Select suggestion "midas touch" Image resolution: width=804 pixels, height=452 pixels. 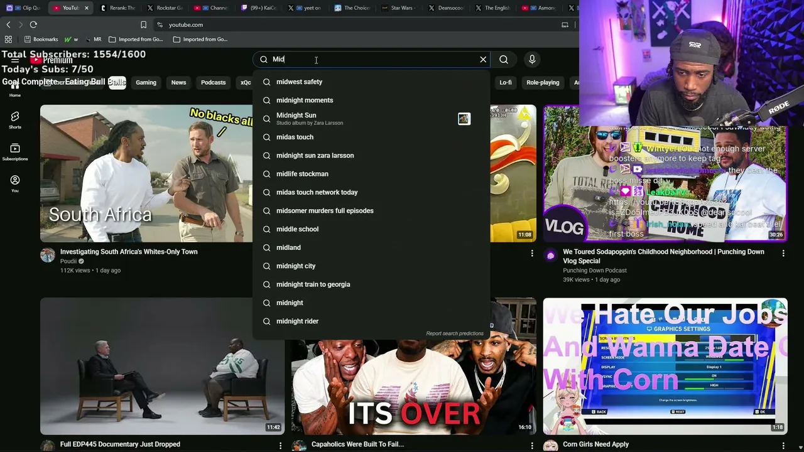pos(371,137)
